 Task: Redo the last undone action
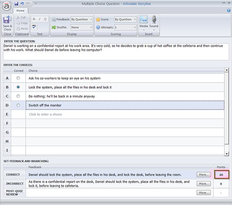[28, 3]
